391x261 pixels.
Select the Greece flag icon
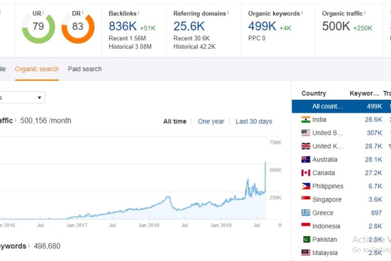(306, 213)
